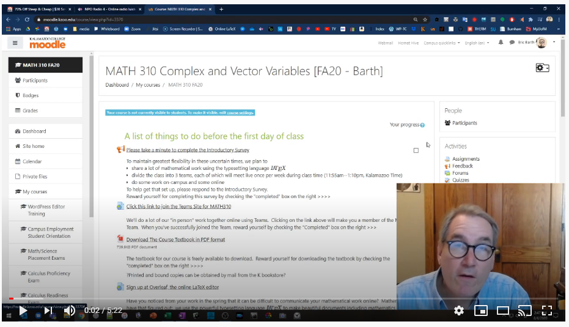Switch to the Steep & Cheap tab
569x327 pixels.
(40, 9)
